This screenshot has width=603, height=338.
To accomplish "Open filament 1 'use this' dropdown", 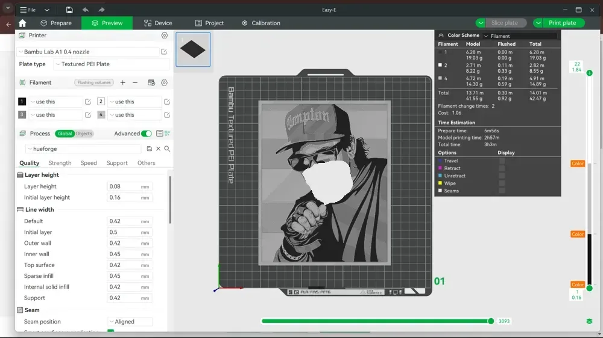I will pyautogui.click(x=55, y=102).
